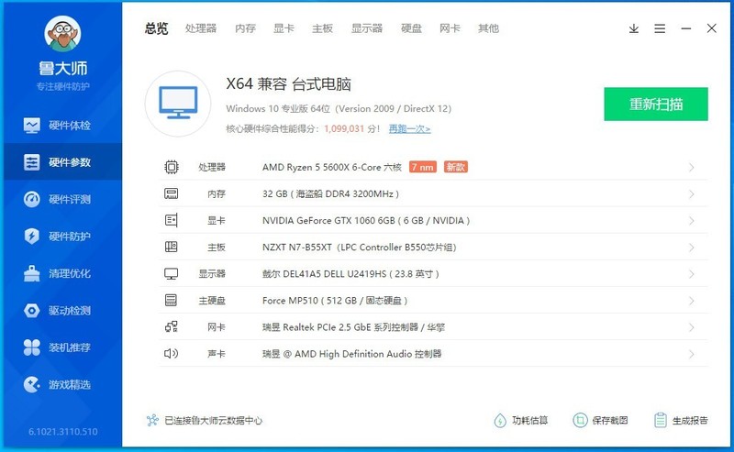Click the monitor icon in 显示器 row
Screen dimensions: 734x452
pyautogui.click(x=172, y=274)
